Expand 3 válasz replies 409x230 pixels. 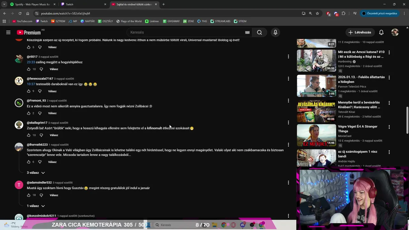[36, 173]
